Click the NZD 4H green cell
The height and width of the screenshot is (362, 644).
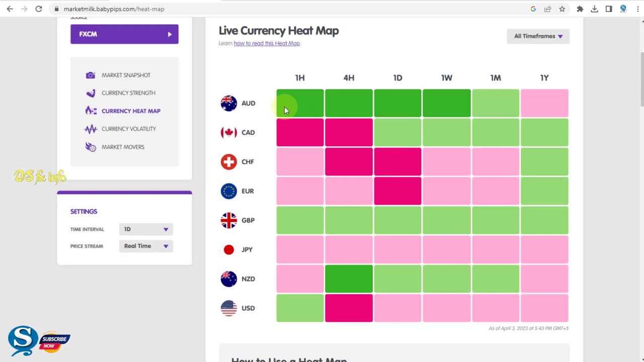[349, 279]
